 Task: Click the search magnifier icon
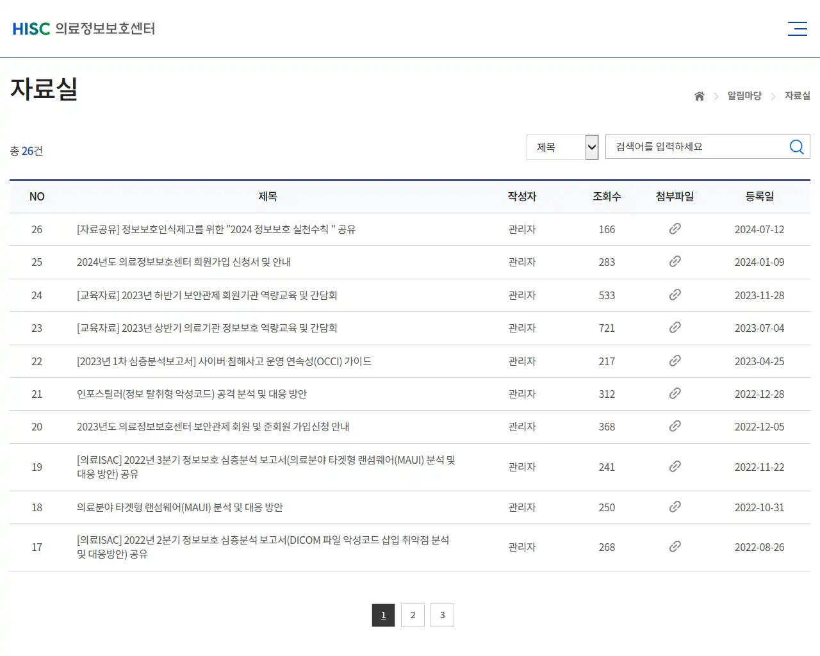click(x=796, y=147)
